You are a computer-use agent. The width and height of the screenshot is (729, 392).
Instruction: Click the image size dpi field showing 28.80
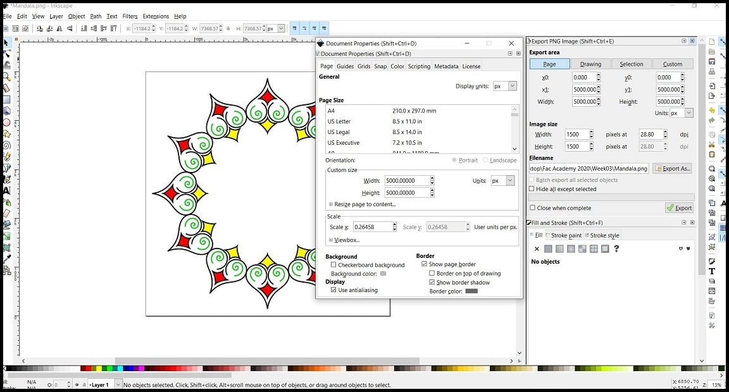point(651,134)
